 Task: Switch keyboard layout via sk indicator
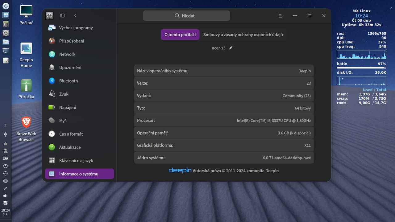pos(5,143)
